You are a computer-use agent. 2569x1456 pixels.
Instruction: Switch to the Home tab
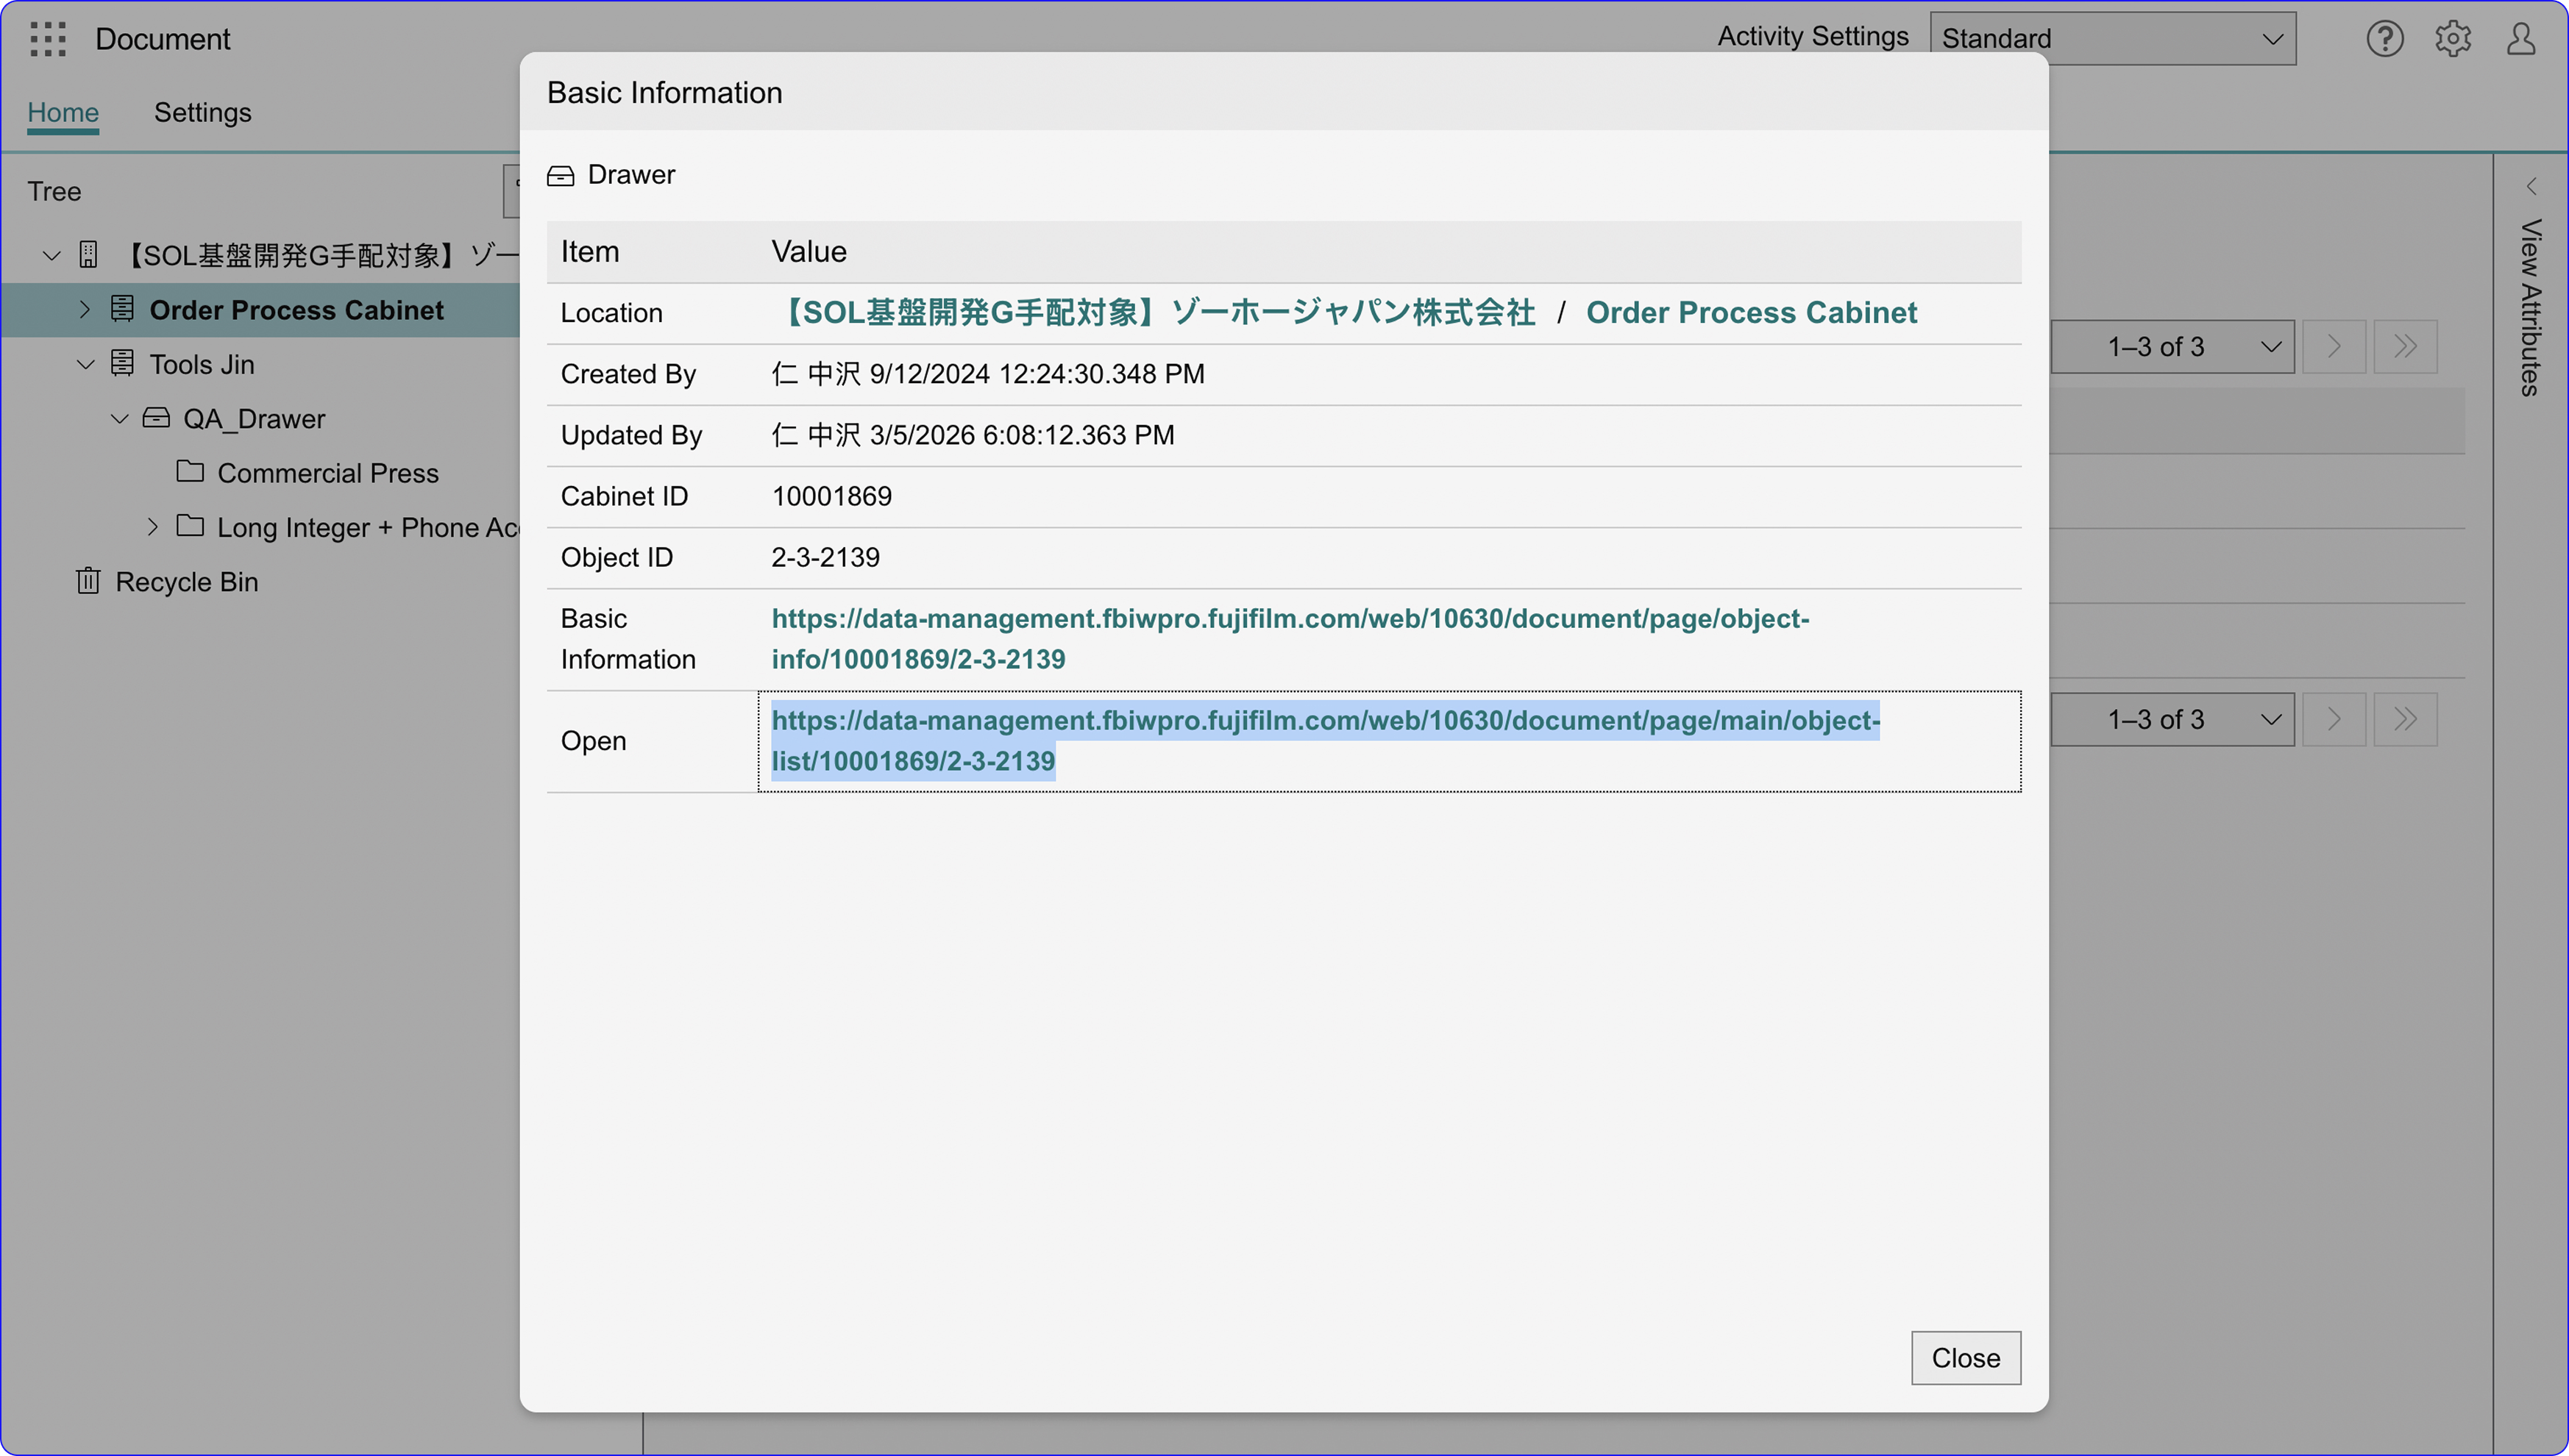[x=63, y=112]
